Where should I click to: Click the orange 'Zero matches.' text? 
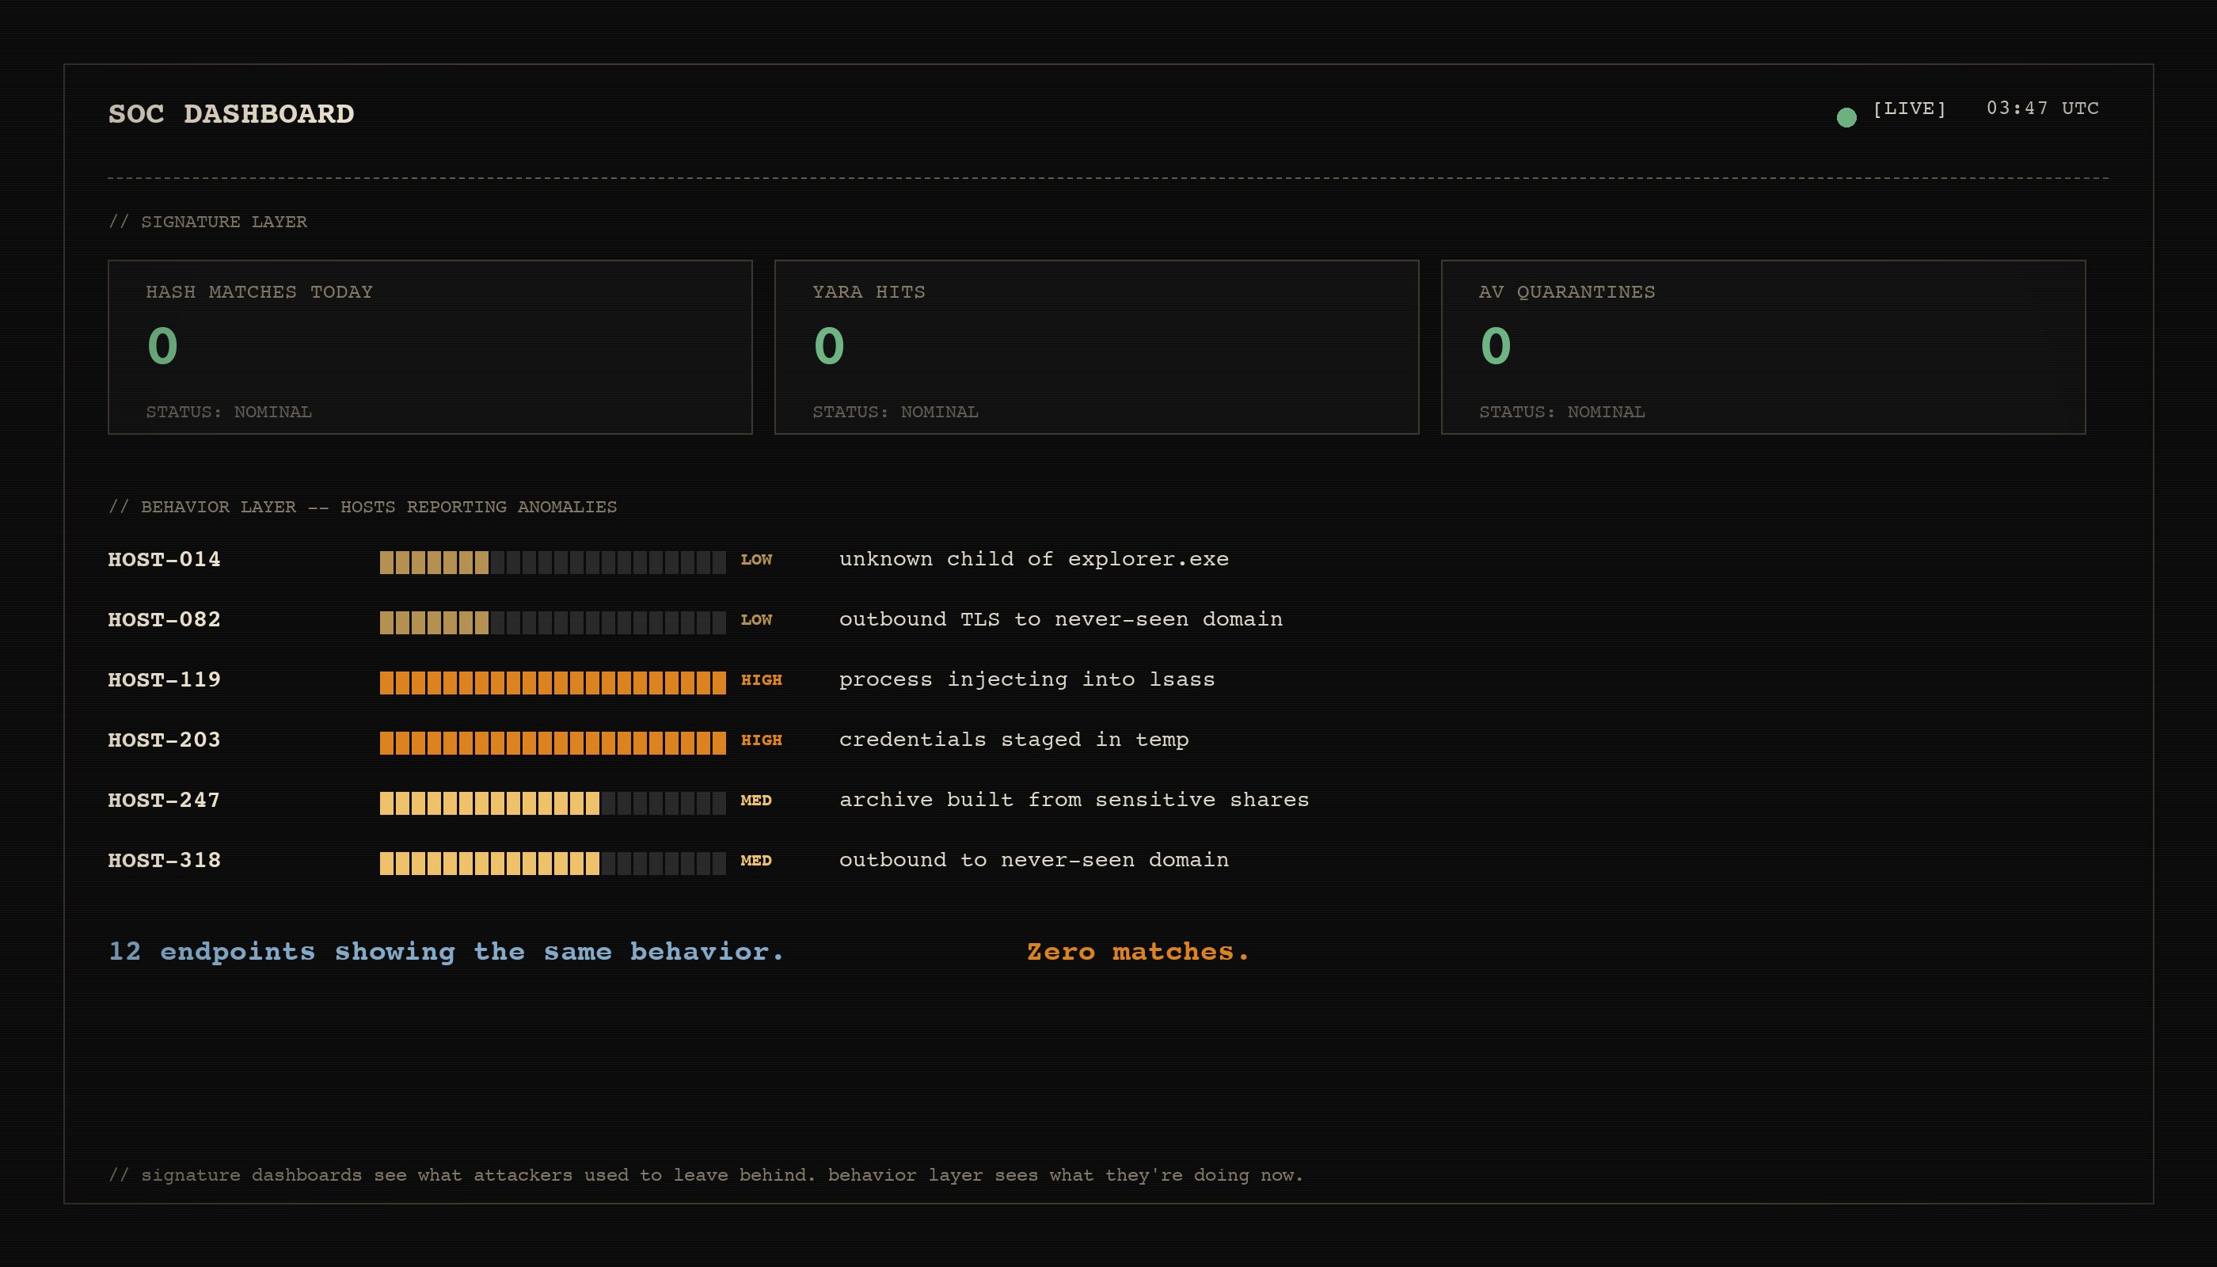pyautogui.click(x=1138, y=952)
